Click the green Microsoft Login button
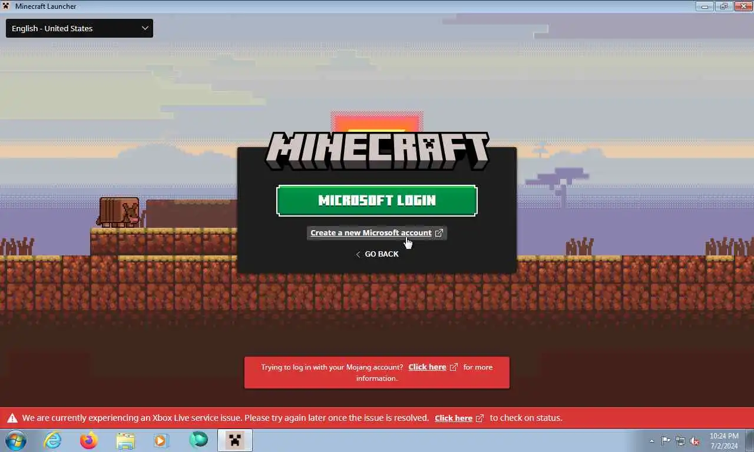Screen dimensions: 754x452 (376, 201)
